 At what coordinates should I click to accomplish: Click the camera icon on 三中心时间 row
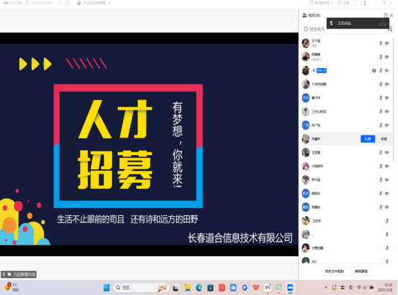(387, 111)
